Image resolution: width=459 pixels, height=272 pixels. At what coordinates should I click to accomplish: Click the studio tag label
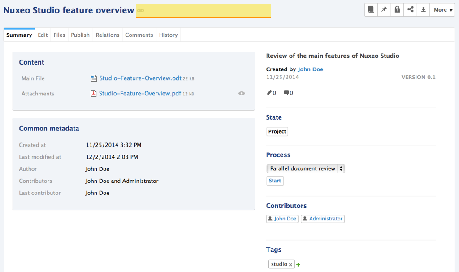click(x=279, y=264)
